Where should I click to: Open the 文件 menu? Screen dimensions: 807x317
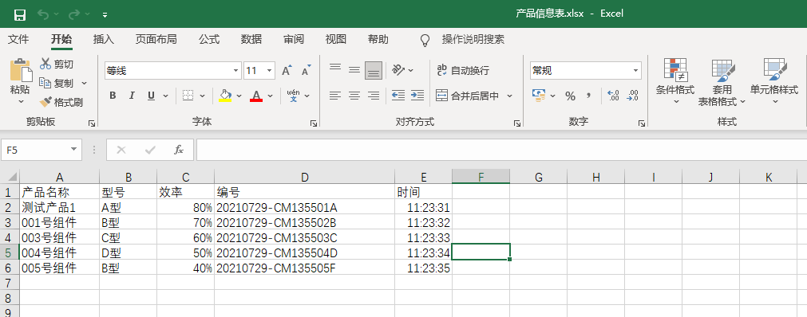[x=18, y=40]
